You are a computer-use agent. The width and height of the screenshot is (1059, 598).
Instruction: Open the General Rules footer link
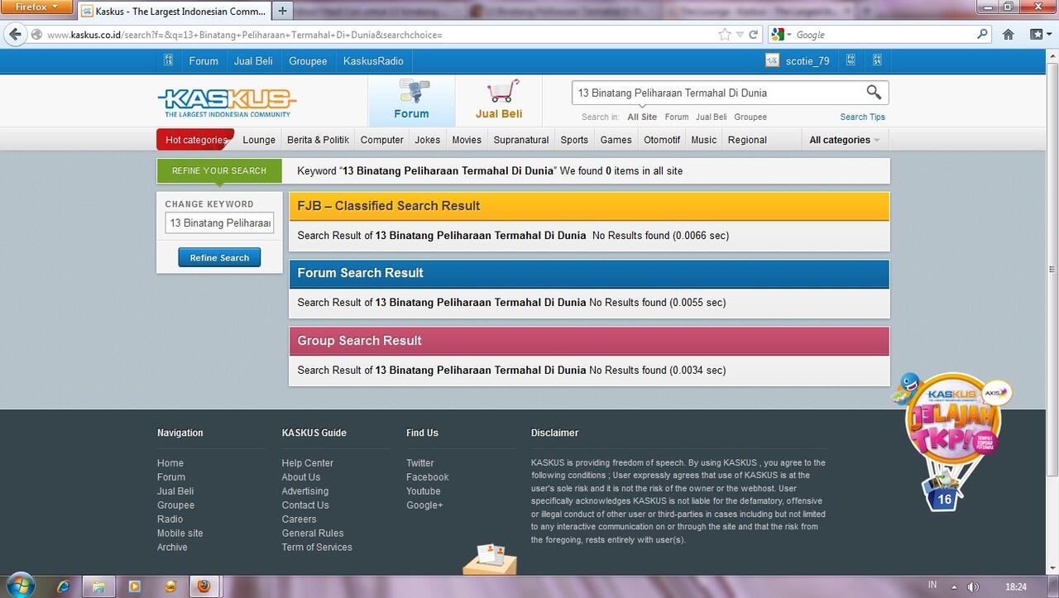[x=312, y=533]
